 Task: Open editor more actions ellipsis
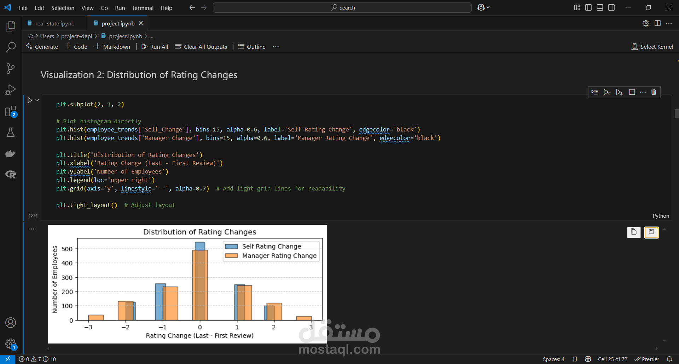pos(669,23)
